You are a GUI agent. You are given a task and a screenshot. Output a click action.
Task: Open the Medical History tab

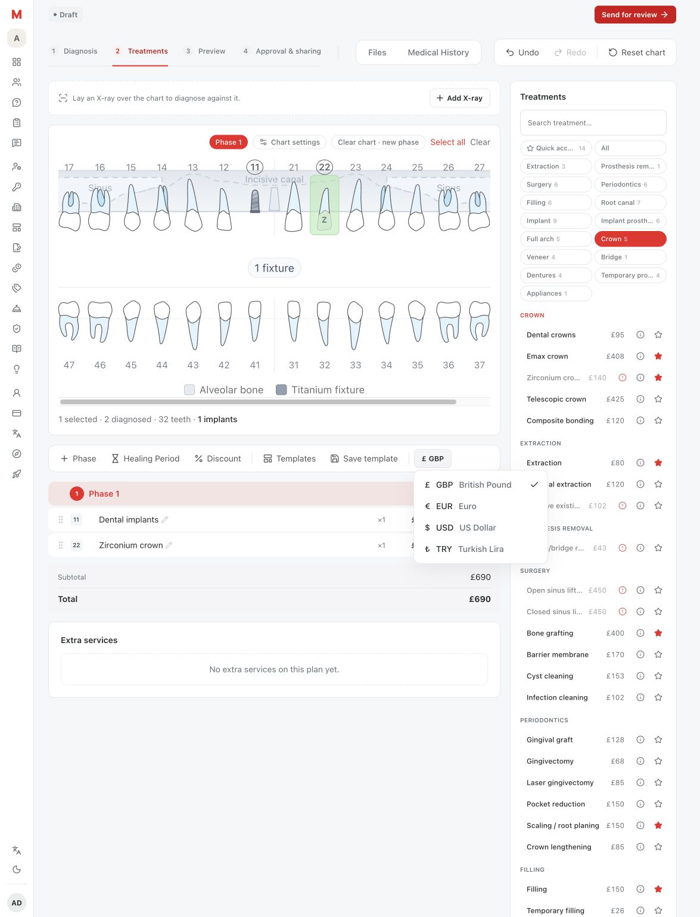438,52
